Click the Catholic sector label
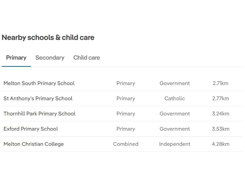This screenshot has width=245, height=183. pos(175,99)
